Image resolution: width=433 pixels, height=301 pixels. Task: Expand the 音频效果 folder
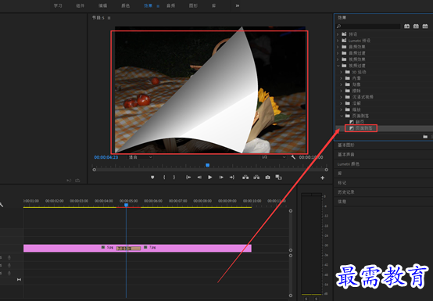point(338,47)
